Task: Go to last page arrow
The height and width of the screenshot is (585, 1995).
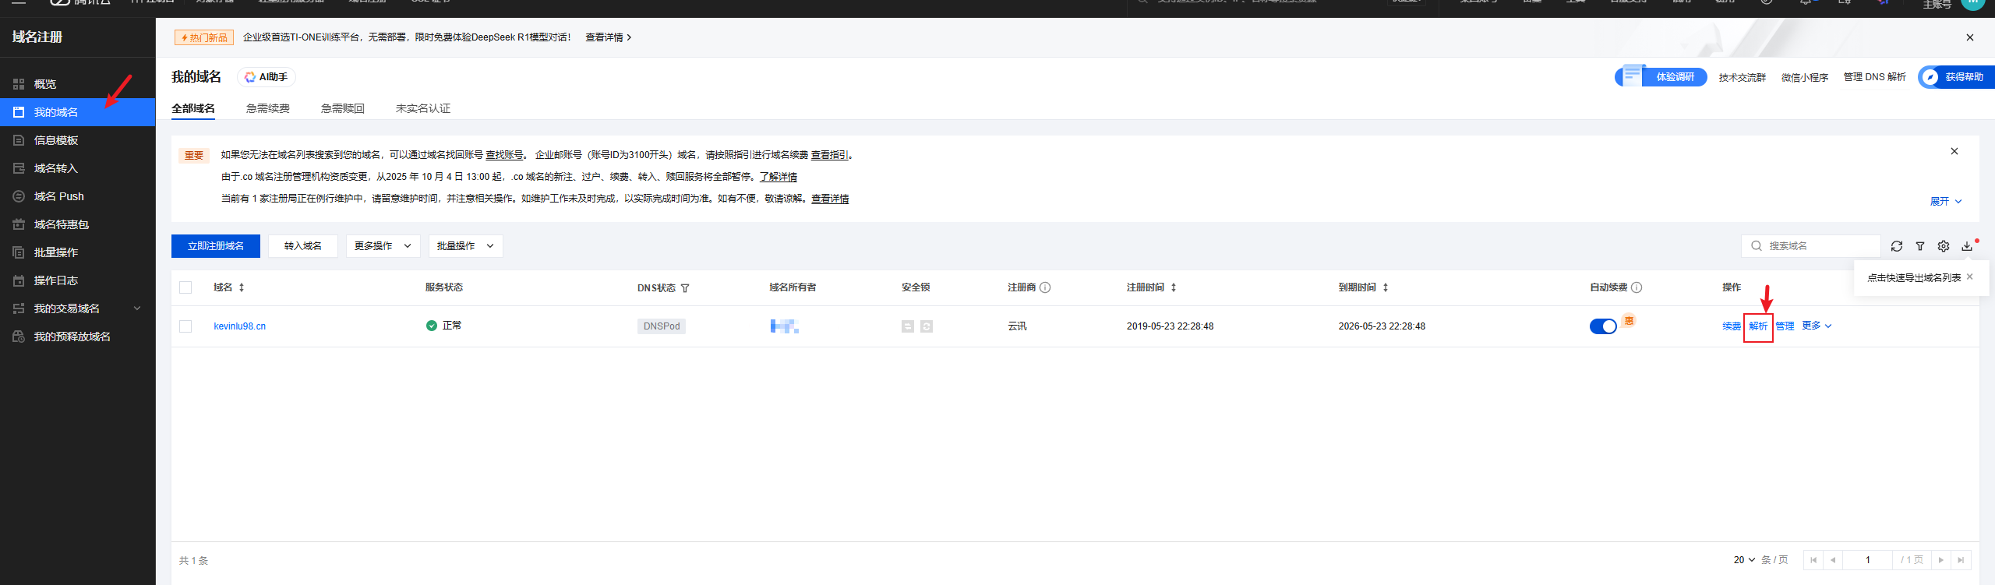Action: 1961,560
